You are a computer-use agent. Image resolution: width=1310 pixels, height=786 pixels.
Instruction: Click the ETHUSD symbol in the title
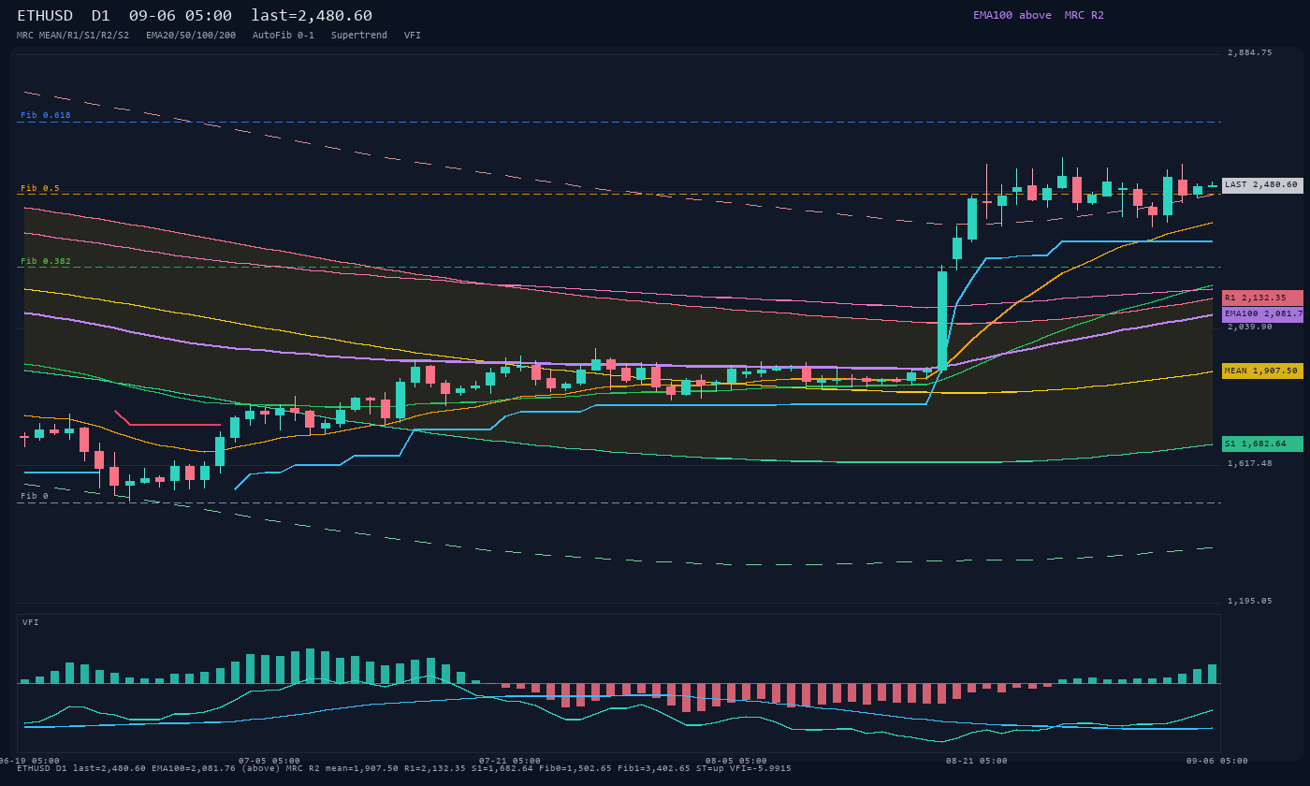pyautogui.click(x=45, y=16)
